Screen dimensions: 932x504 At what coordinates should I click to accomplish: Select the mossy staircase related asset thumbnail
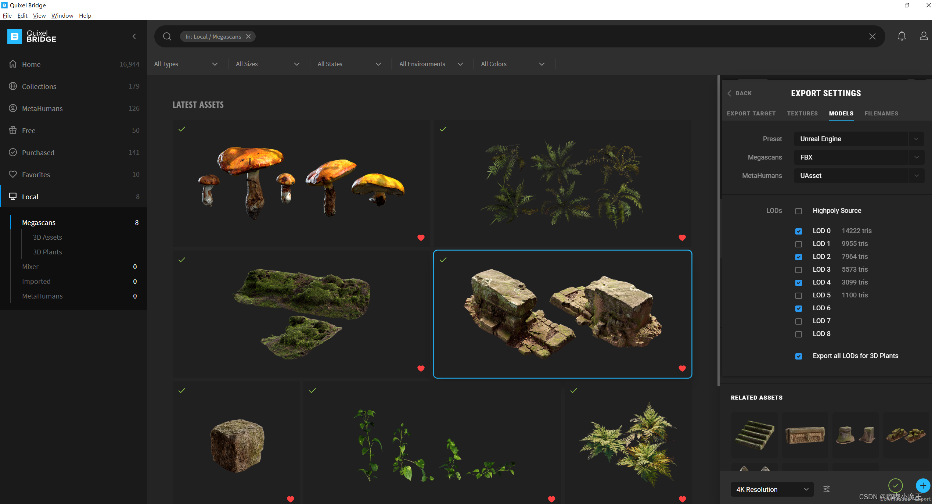754,435
